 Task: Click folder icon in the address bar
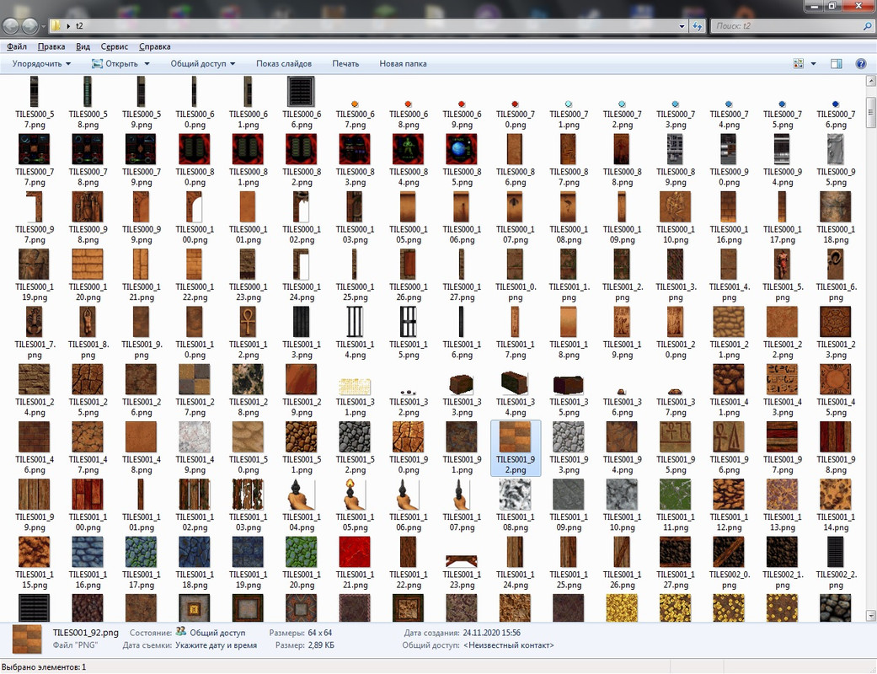click(56, 26)
